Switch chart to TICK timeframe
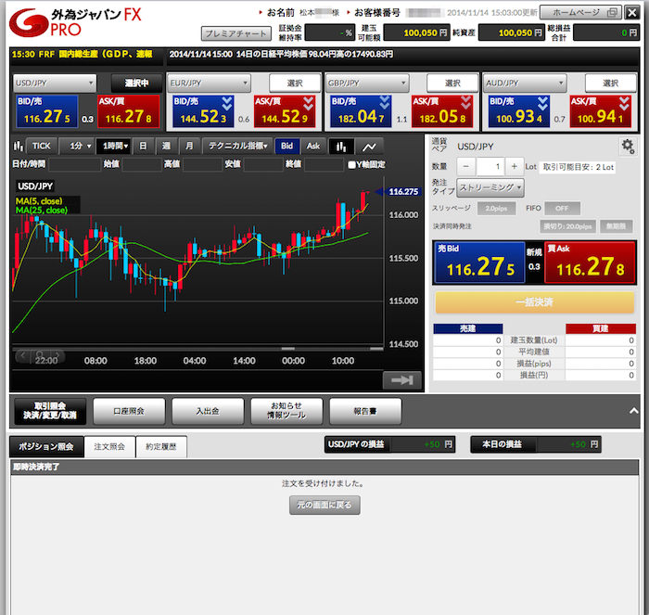 click(x=42, y=147)
